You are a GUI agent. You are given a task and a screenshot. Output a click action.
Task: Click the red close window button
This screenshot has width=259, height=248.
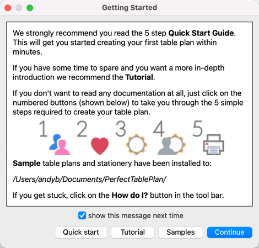tap(8, 8)
